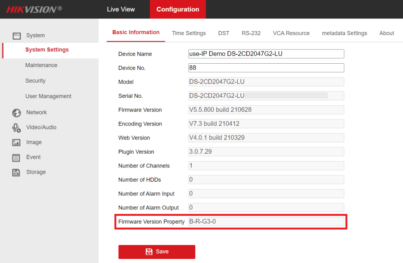403x263 pixels.
Task: Open the Event calendar icon
Action: point(17,157)
